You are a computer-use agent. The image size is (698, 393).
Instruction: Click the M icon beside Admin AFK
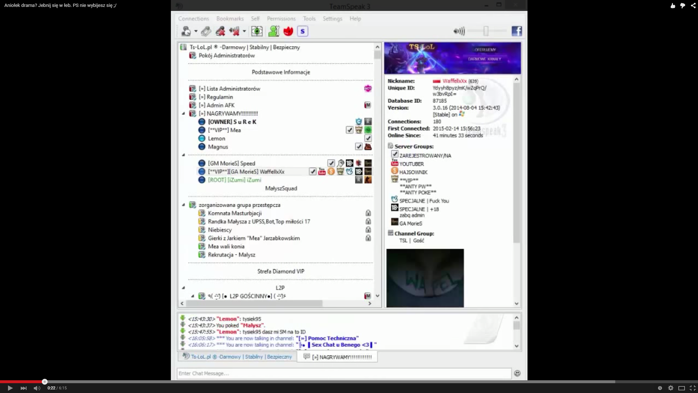click(368, 105)
